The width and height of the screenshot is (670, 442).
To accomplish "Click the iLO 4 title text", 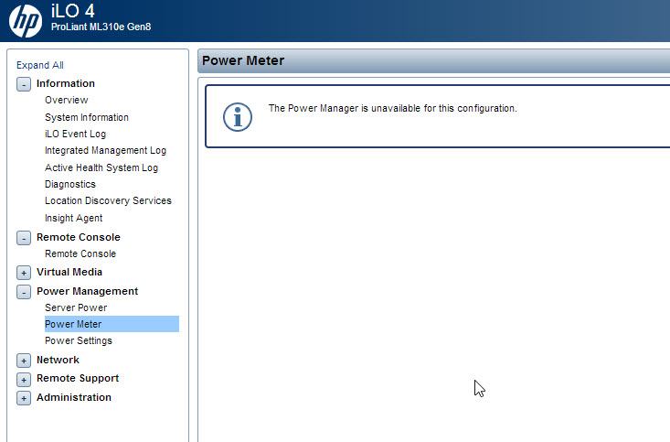I will coord(72,11).
